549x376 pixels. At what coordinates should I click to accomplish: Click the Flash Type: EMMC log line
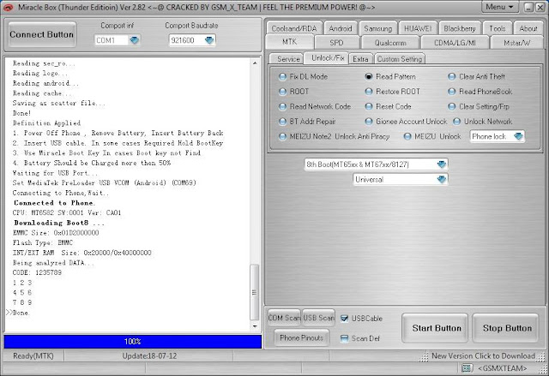(x=43, y=243)
